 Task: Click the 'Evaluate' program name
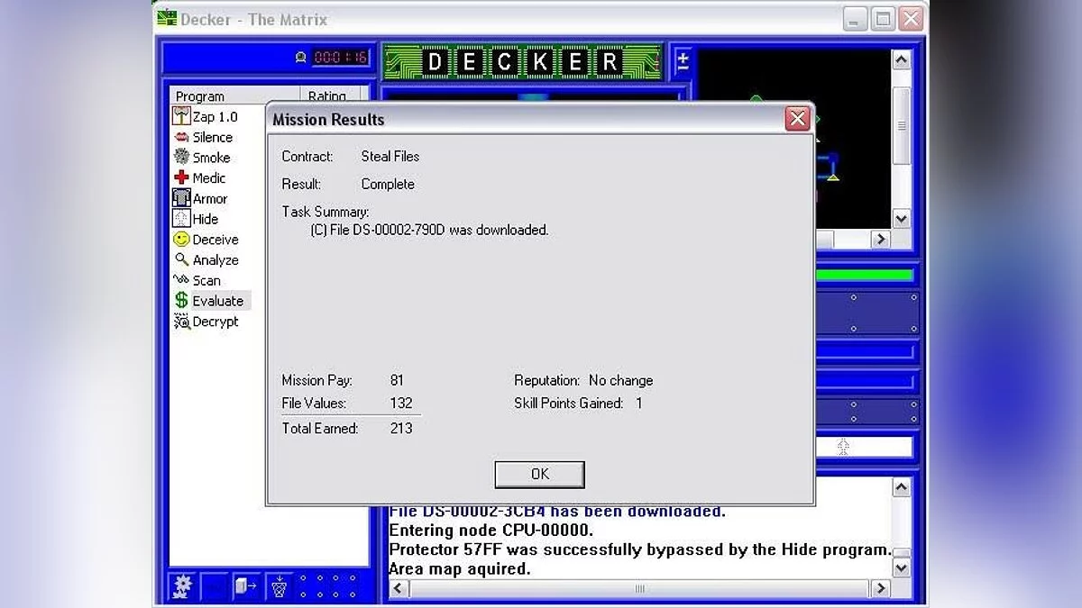pyautogui.click(x=217, y=301)
